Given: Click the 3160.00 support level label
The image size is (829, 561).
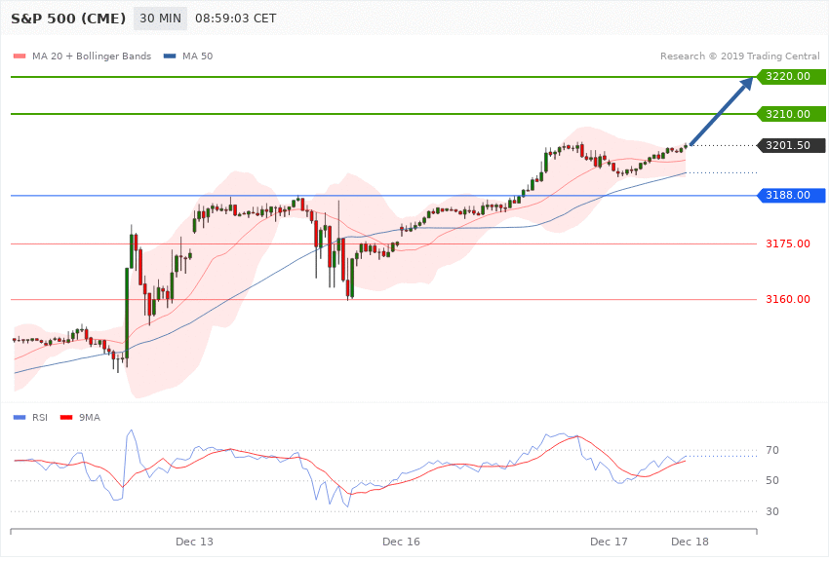Looking at the screenshot, I should (x=788, y=299).
